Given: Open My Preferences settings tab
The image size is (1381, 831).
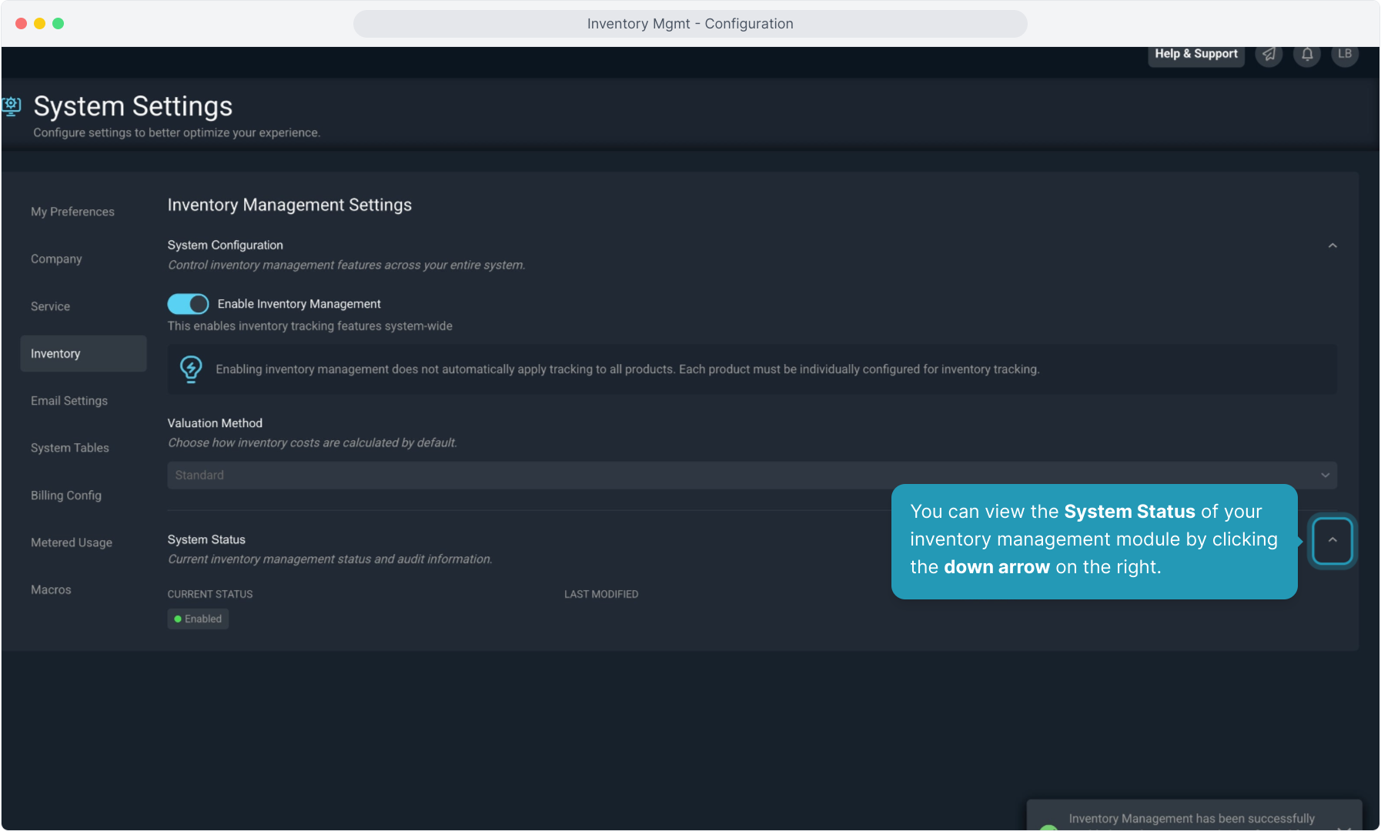Looking at the screenshot, I should [x=72, y=212].
